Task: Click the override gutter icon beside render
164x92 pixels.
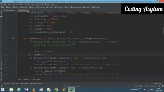Action: click(13, 39)
